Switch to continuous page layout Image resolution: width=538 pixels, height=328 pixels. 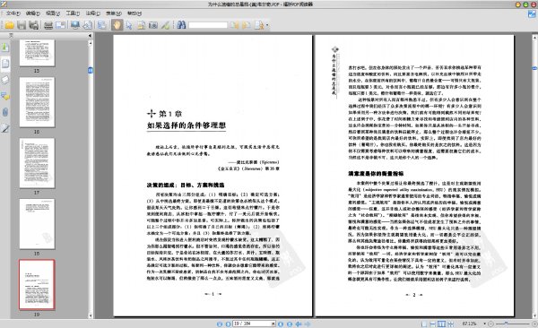(433, 324)
